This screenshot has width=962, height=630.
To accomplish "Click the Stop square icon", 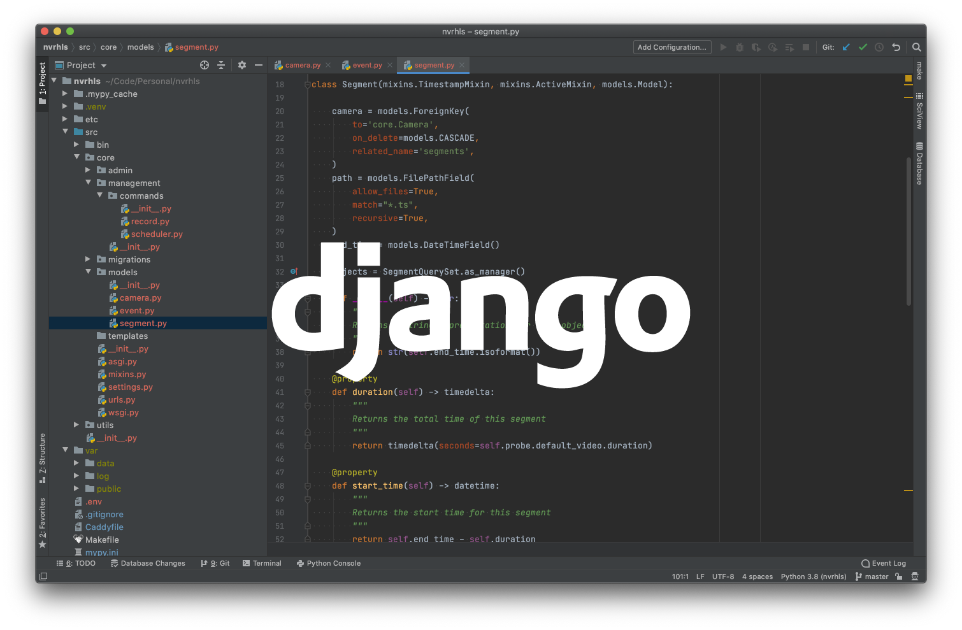I will point(806,47).
